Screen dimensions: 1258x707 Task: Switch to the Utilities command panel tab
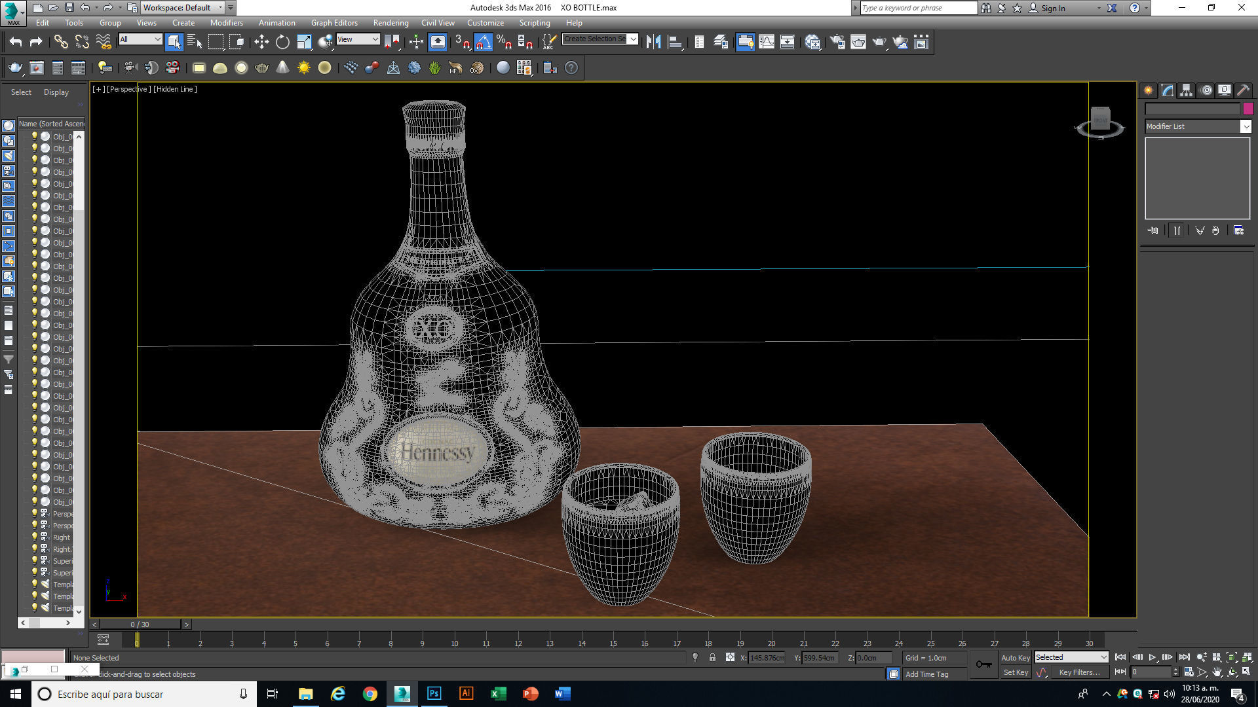click(x=1243, y=90)
